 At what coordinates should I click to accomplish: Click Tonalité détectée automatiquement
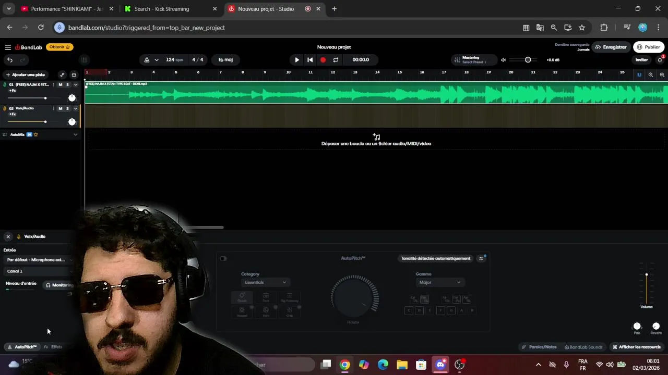pyautogui.click(x=435, y=258)
